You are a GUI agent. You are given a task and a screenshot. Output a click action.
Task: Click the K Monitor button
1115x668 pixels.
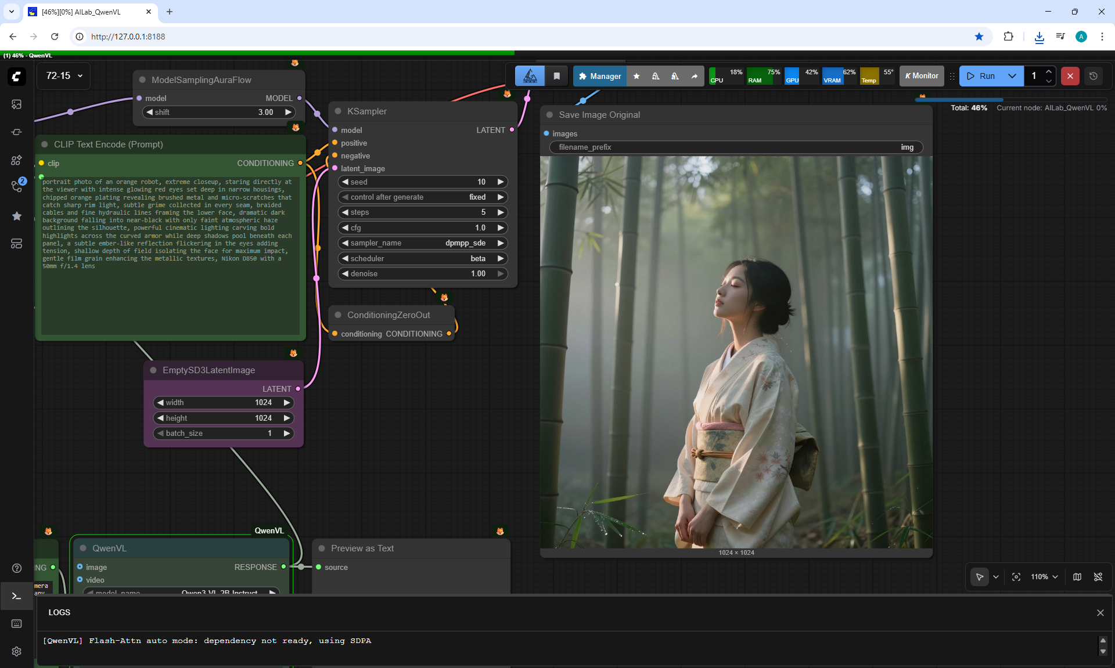point(922,76)
